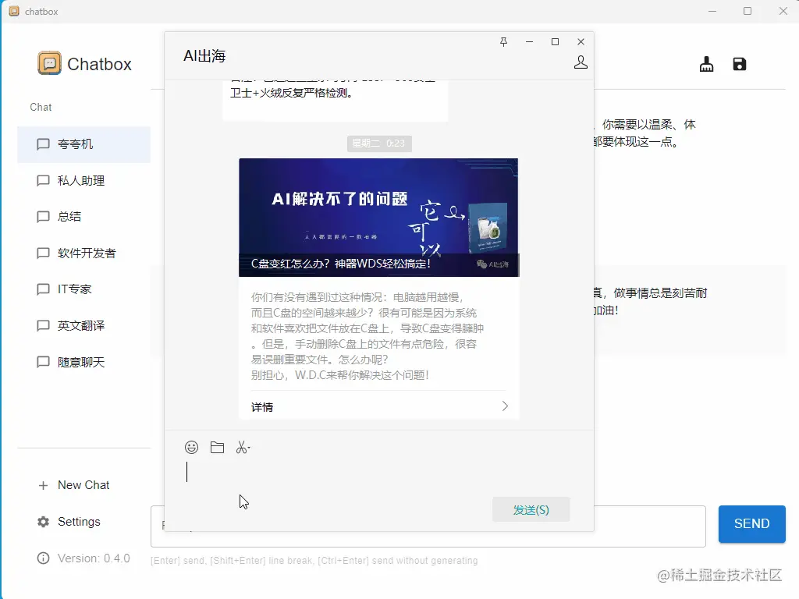Viewport: 799px width, 599px height.
Task: Maximize the chatbox main window
Action: click(x=748, y=11)
